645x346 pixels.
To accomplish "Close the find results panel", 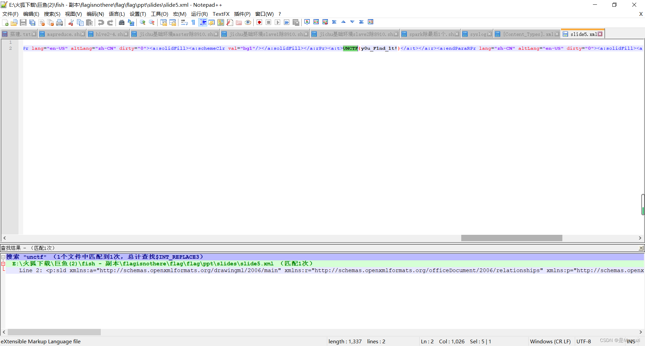I will [641, 248].
